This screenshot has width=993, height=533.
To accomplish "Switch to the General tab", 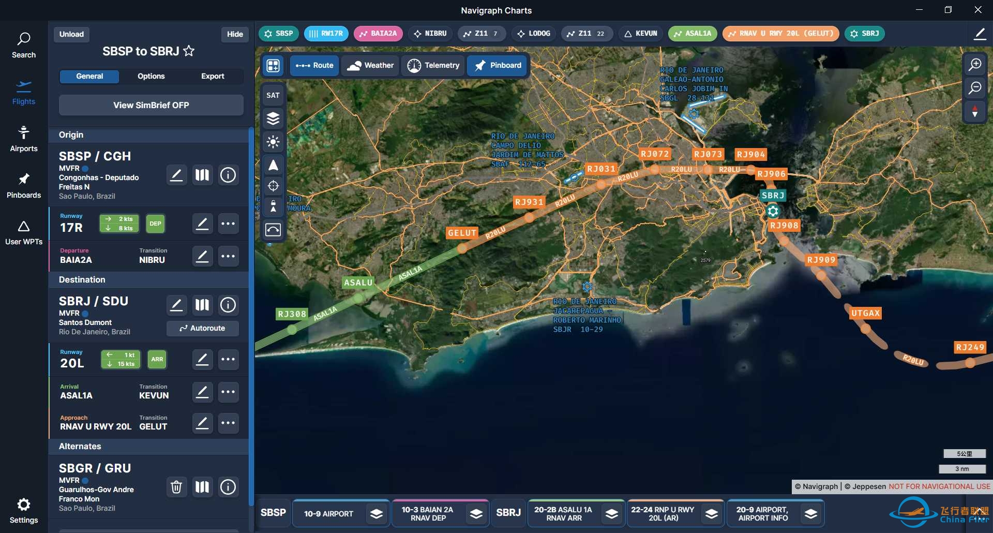I will tap(89, 76).
